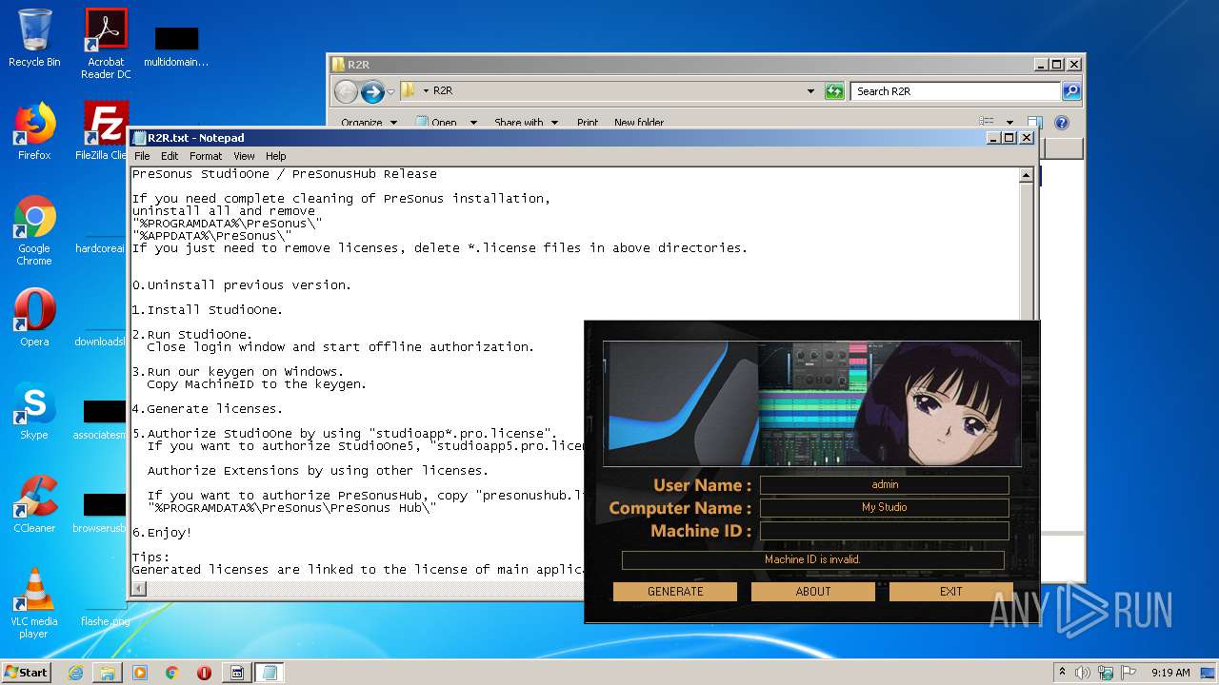Click the Machine ID is invalid status text
This screenshot has width=1219, height=685.
[812, 559]
